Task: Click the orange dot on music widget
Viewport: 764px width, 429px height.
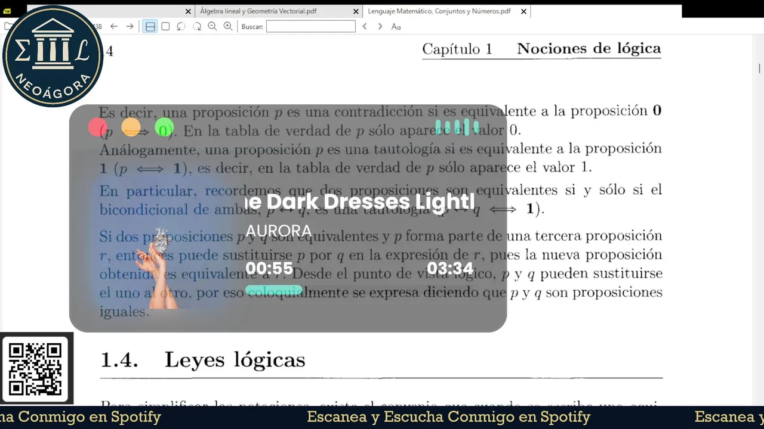Action: (131, 128)
